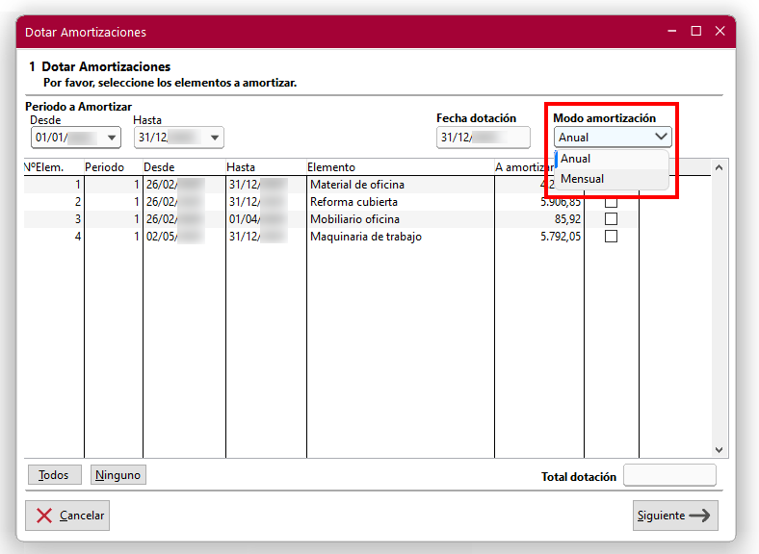This screenshot has width=759, height=554.
Task: Click the Ninguno button
Action: 118,475
